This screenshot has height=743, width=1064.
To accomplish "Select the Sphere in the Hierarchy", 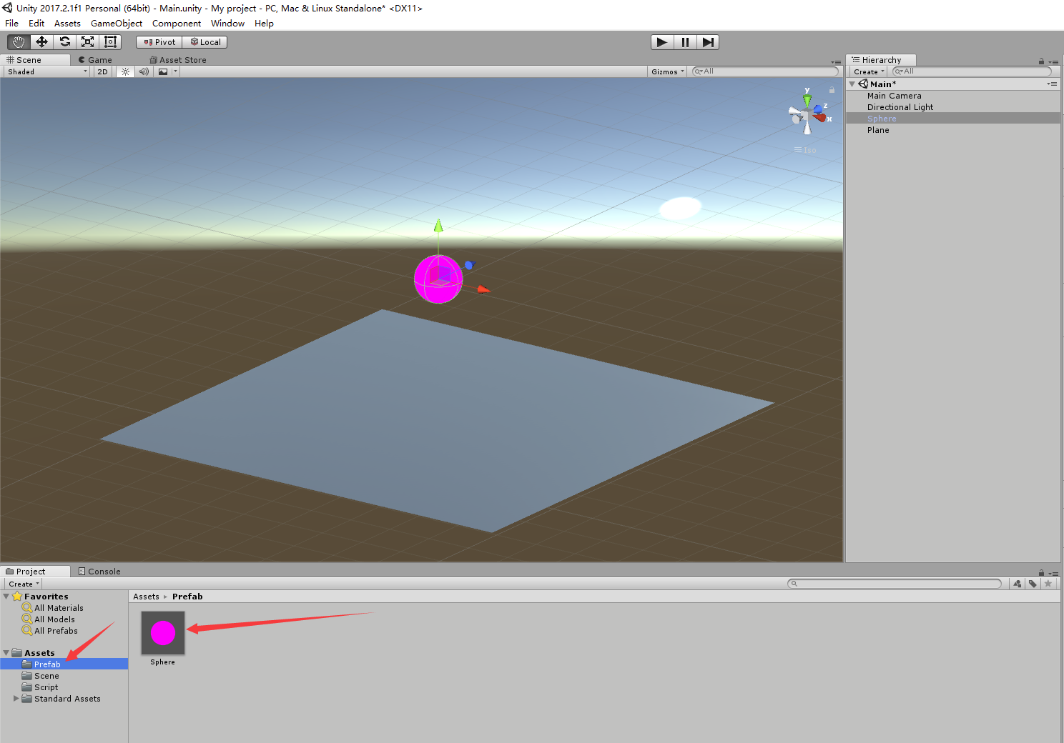I will [882, 118].
